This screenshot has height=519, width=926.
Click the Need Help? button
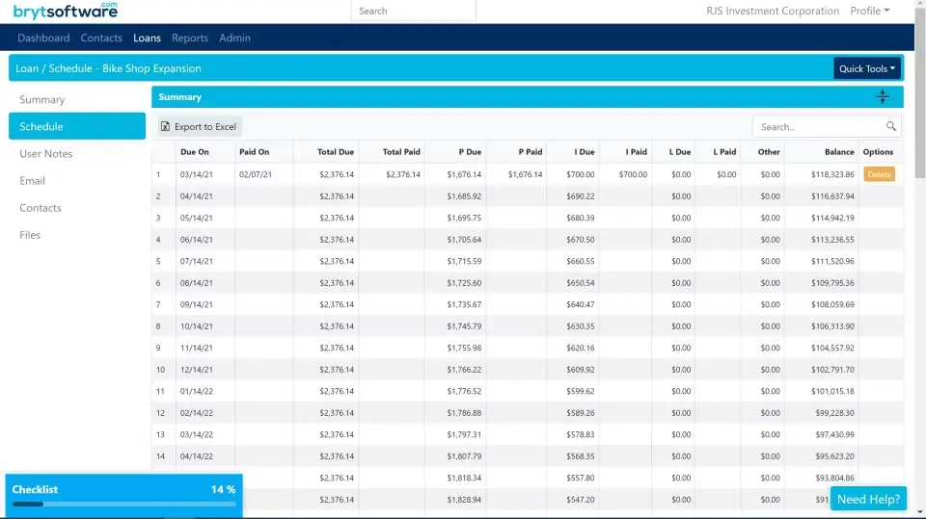868,499
